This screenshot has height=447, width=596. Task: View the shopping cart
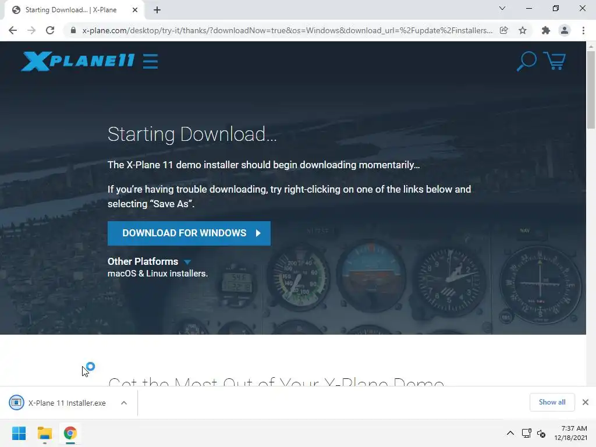coord(555,61)
